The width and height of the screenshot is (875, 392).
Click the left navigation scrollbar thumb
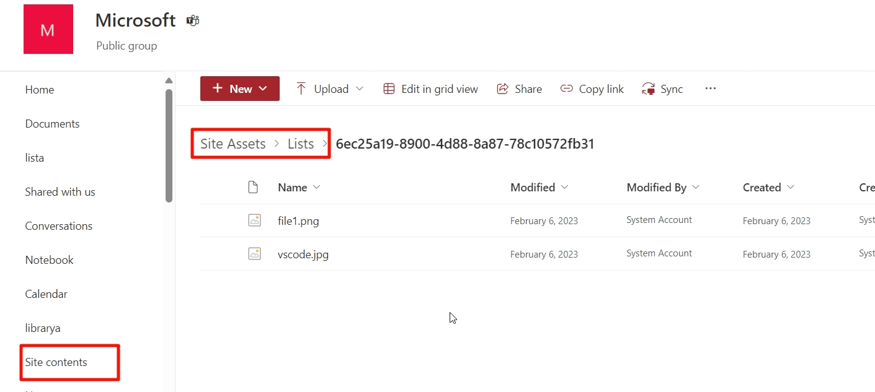169,146
